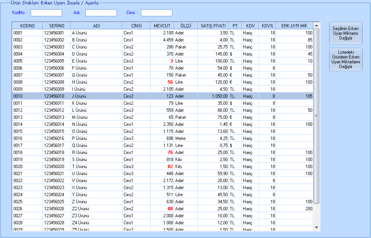Screen dimensions: 371x238
Task: Click stock quantity 4.459
Action: click(x=168, y=40)
